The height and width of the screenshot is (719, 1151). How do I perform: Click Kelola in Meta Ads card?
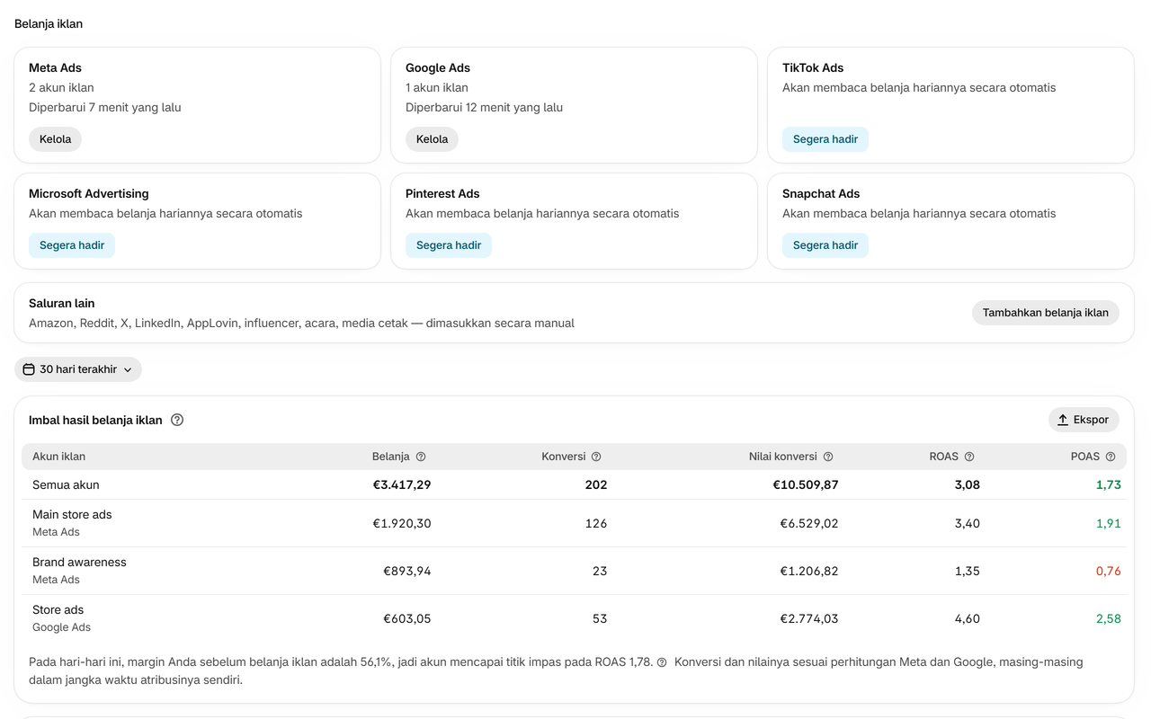click(x=55, y=139)
